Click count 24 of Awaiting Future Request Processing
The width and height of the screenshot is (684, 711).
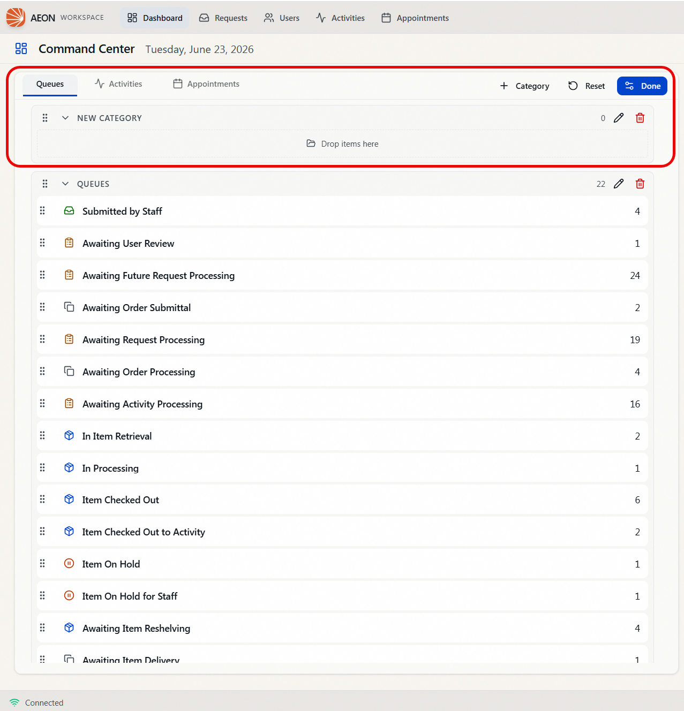click(x=635, y=275)
